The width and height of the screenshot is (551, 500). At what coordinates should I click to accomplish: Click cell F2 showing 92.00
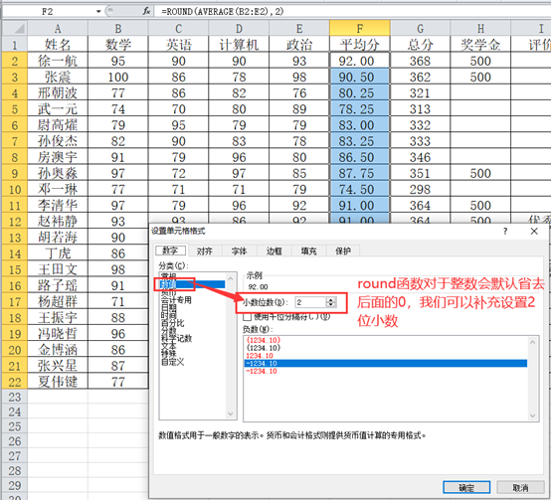[x=359, y=61]
